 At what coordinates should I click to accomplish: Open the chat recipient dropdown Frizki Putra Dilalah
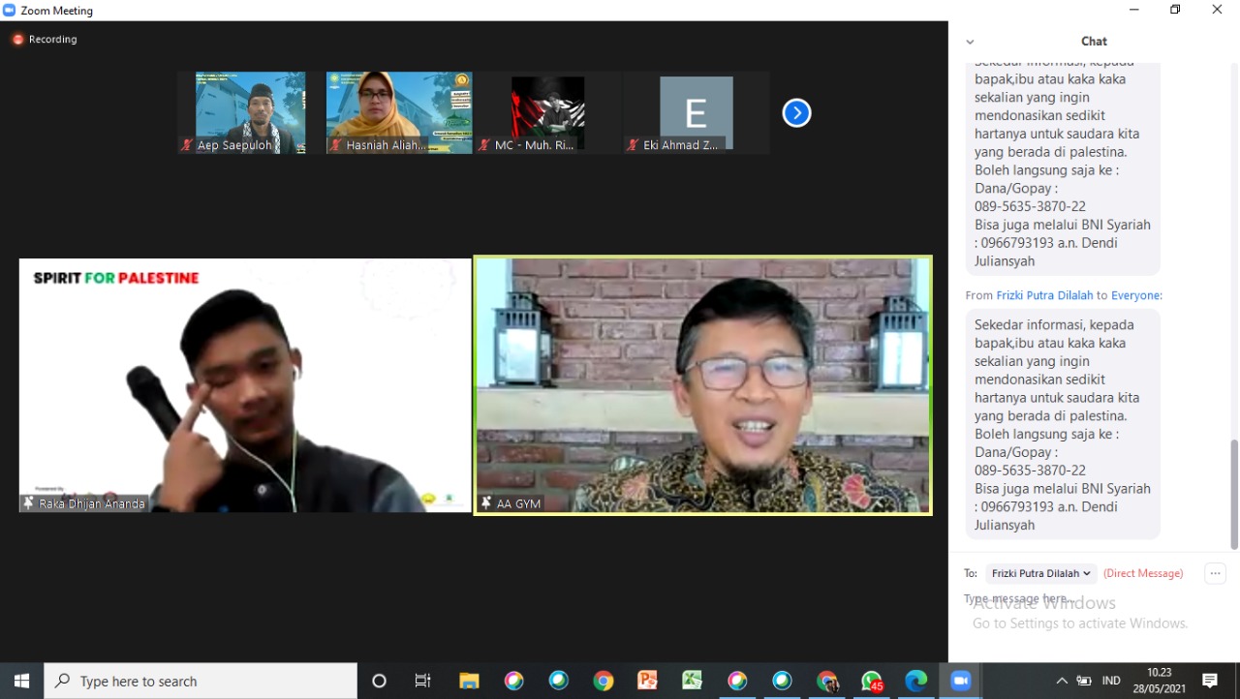tap(1040, 573)
